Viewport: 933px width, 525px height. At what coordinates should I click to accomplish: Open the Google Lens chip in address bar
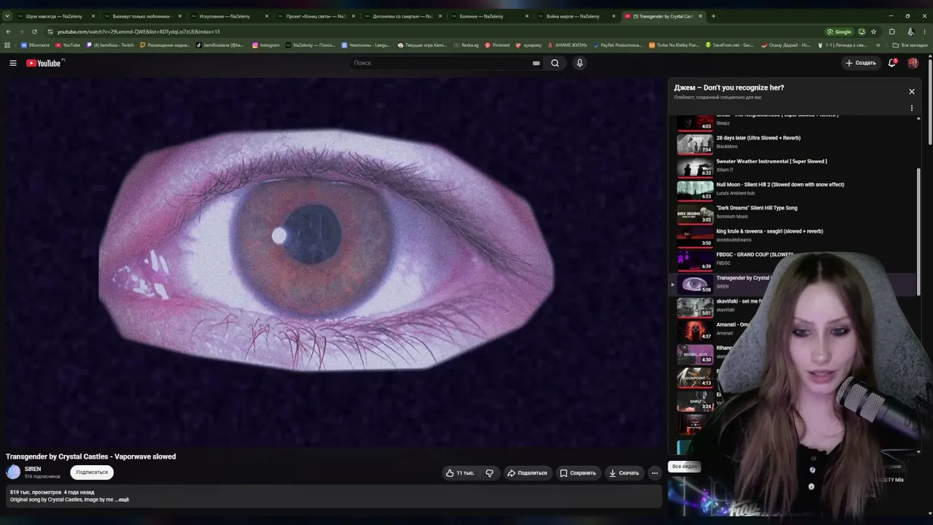point(839,31)
